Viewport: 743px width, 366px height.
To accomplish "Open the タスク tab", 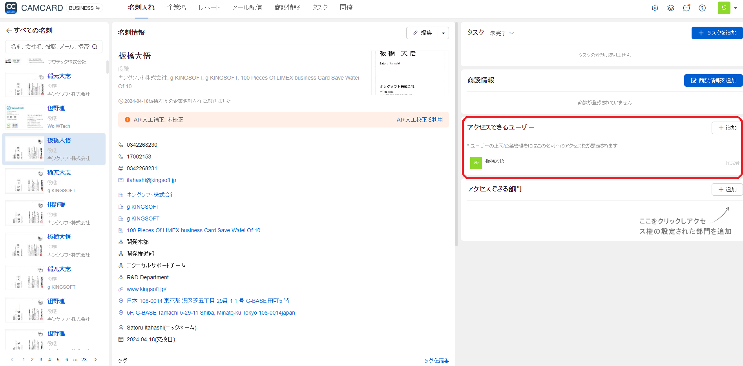I will (320, 7).
